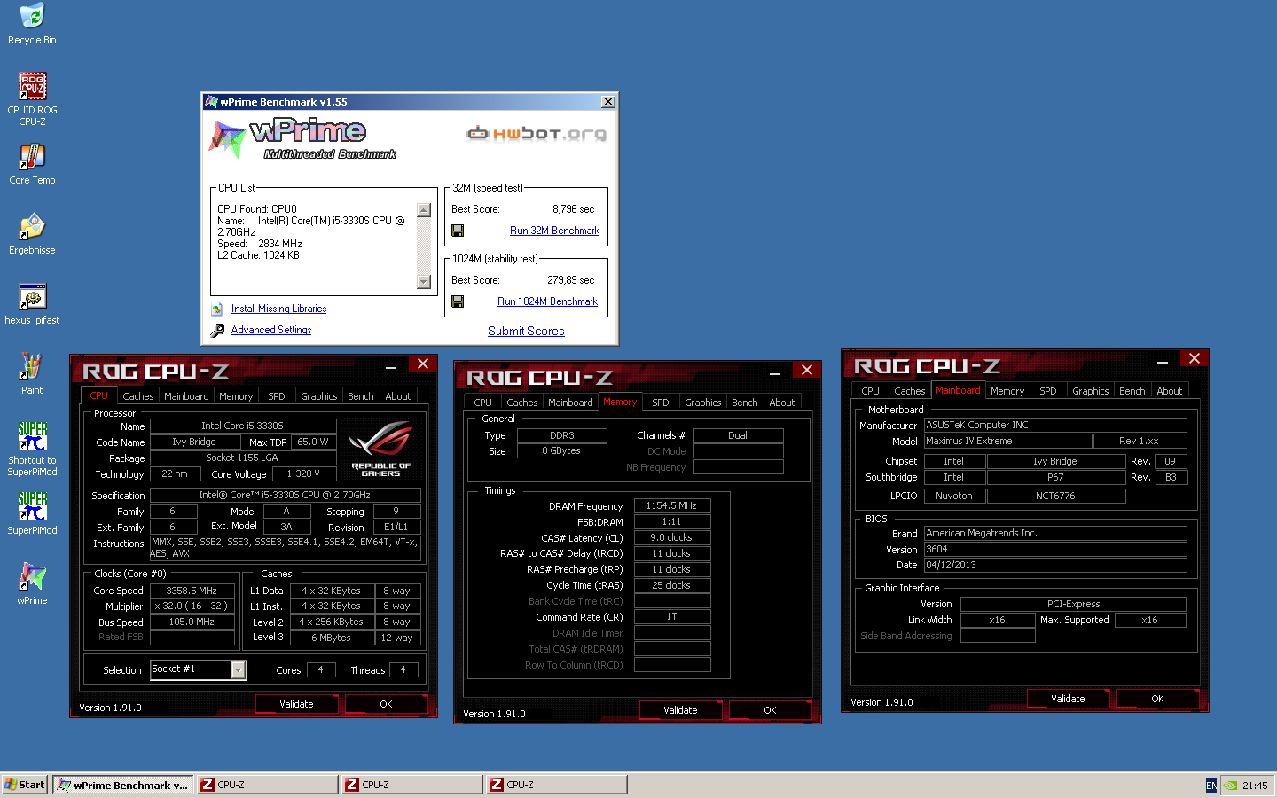Click the EN language indicator in tray
Image resolution: width=1277 pixels, height=798 pixels.
1211,786
